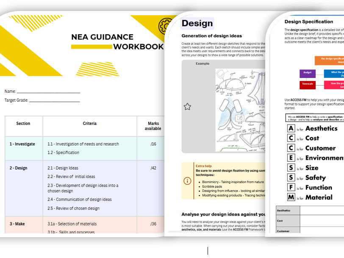The image size is (344, 258).
Task: Expand the Budget box in the flowchart
Action: [308, 73]
